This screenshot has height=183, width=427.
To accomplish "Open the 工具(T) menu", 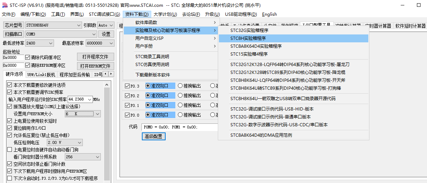I will click(x=58, y=14).
